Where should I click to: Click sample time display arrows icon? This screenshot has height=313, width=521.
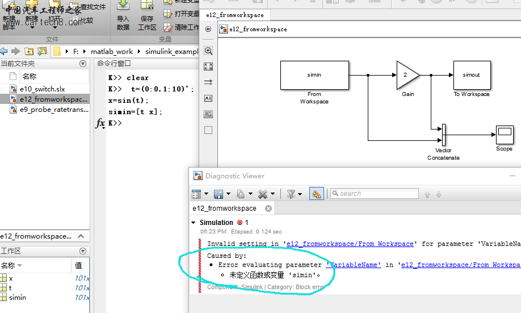(x=208, y=82)
